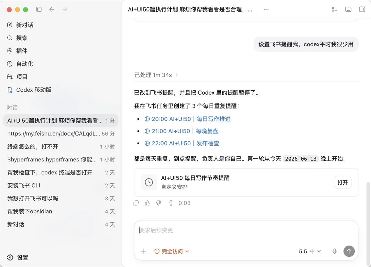Open the 安装飞书 CLI conversation
This screenshot has height=267, width=371.
(x=61, y=186)
